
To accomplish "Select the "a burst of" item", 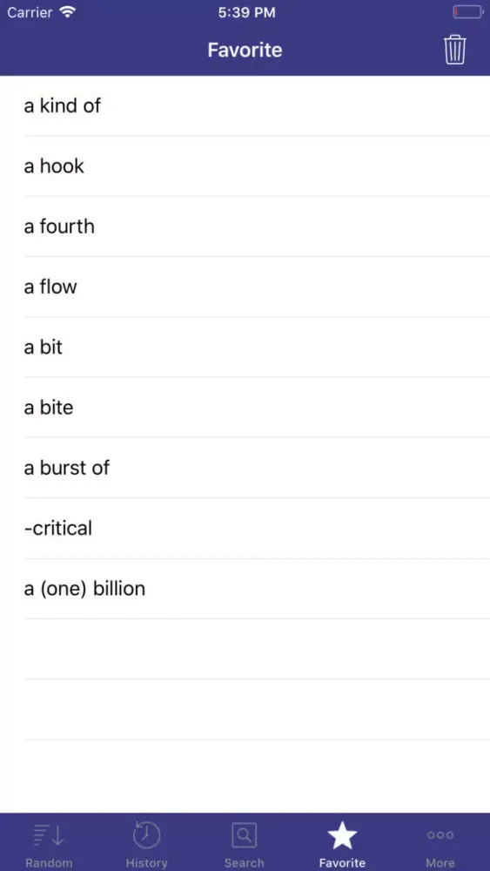I will (x=245, y=468).
